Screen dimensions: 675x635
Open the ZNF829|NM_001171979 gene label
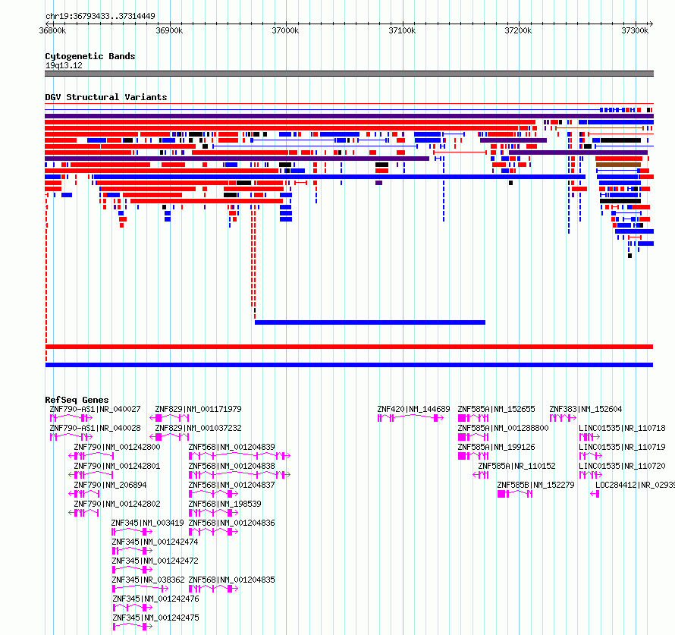point(199,409)
